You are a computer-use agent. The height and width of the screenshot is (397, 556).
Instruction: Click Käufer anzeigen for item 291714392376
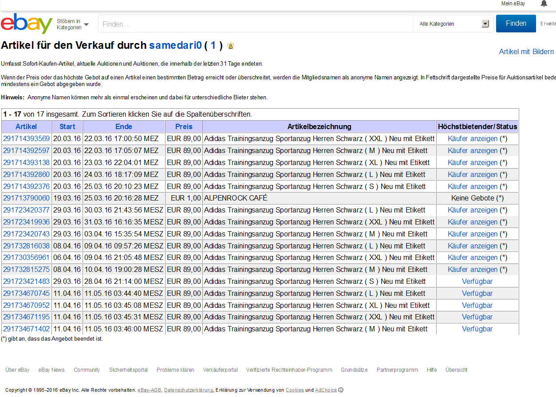(473, 186)
